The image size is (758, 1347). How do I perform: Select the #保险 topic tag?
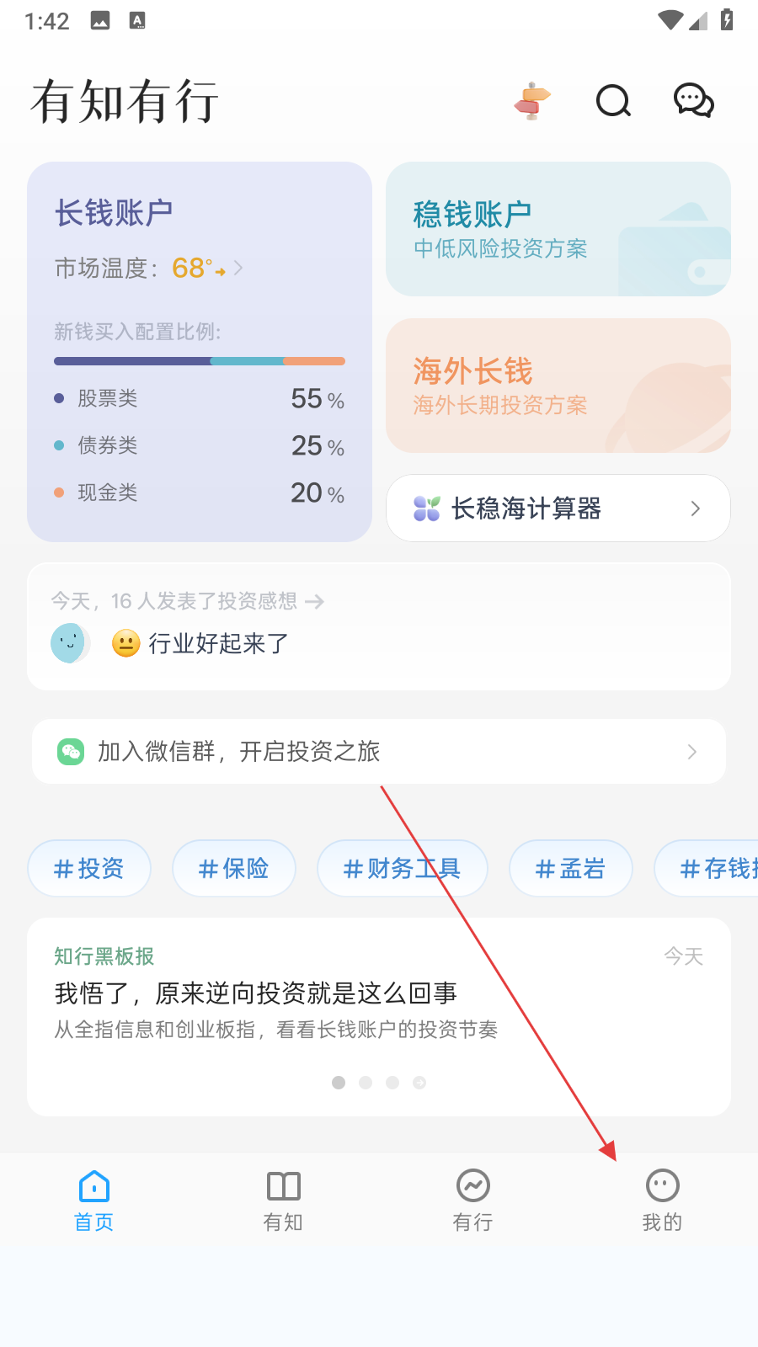(x=234, y=868)
